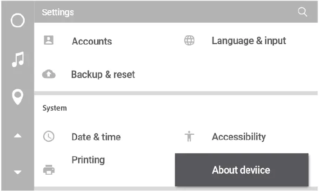Open the map location pin icon
Viewport: 319px width, 191px height.
coord(18,97)
